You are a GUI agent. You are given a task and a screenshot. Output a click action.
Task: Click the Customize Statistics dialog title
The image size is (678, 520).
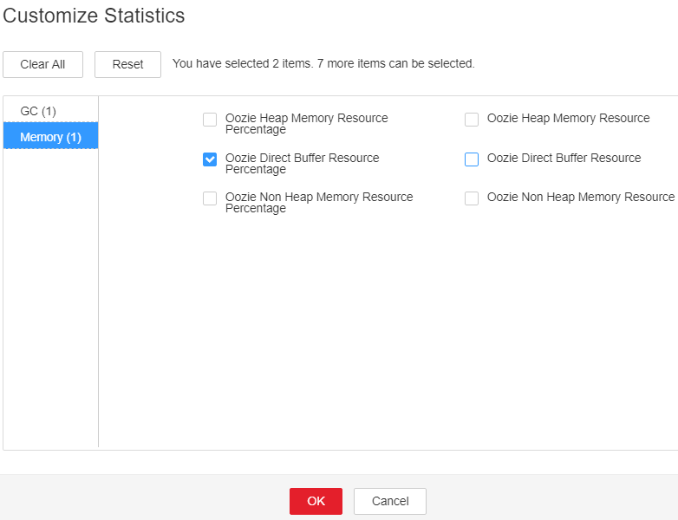click(x=94, y=16)
